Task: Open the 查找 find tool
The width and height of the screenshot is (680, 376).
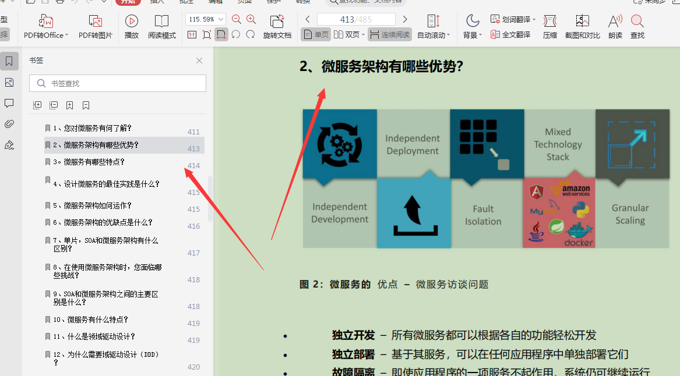Action: [x=637, y=26]
